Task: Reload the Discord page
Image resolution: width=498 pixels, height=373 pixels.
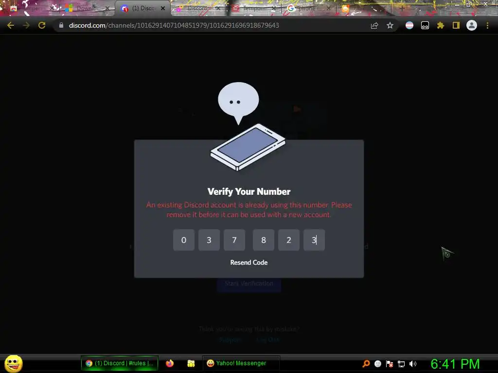Action: 42,25
